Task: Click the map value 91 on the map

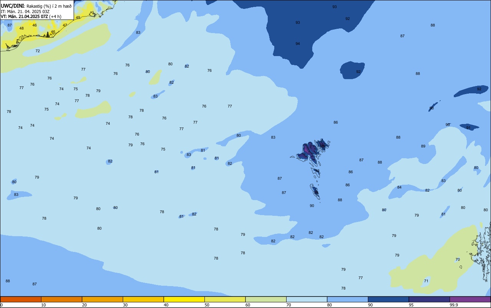Action: [x=468, y=128]
